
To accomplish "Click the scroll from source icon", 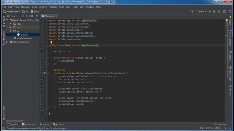I will coord(23,16).
